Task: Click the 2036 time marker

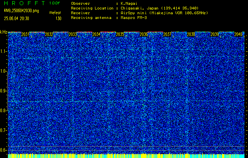Action: pyautogui.click(x=144, y=34)
